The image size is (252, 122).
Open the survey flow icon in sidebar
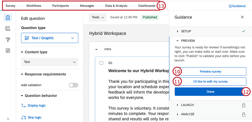(8, 29)
